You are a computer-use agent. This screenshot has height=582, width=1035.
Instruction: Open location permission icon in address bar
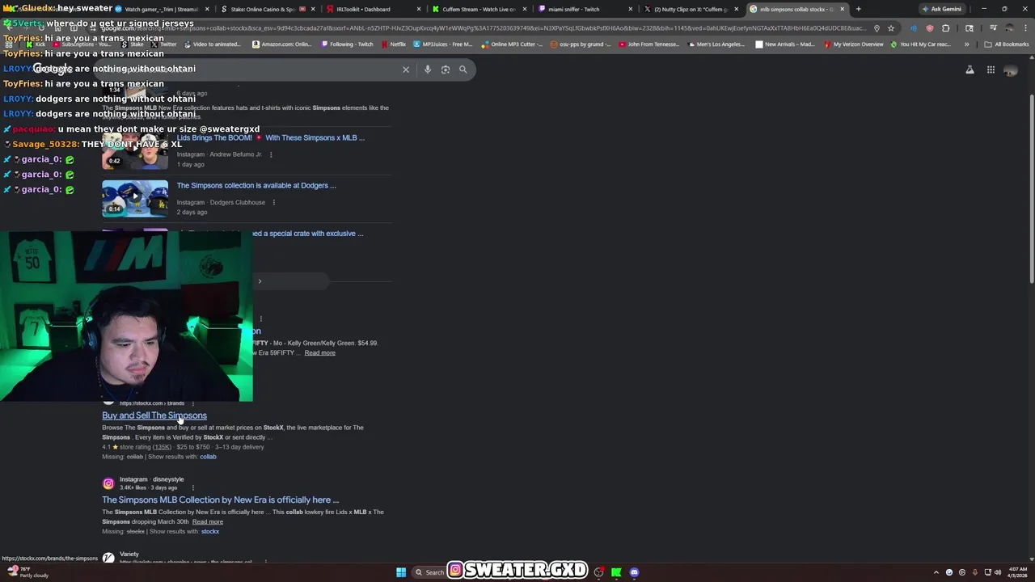point(877,28)
